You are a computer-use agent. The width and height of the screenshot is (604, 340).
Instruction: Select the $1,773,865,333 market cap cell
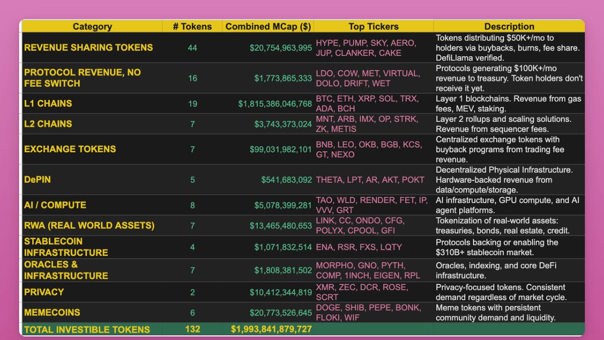268,78
